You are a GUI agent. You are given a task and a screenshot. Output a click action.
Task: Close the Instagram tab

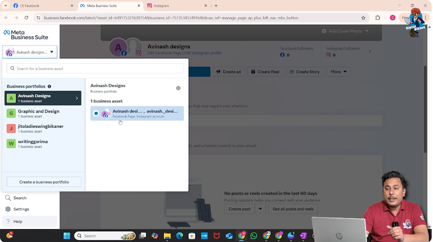click(205, 5)
